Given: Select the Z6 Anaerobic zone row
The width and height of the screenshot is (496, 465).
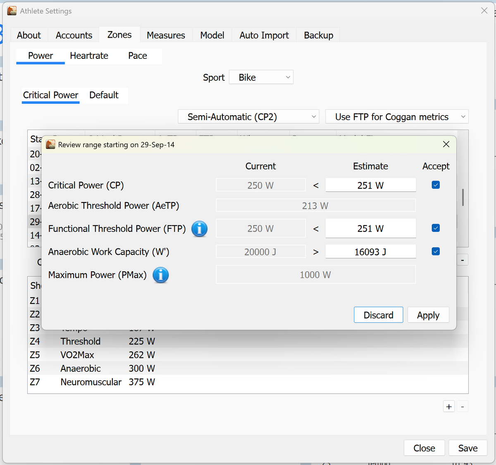Looking at the screenshot, I should click(248, 369).
